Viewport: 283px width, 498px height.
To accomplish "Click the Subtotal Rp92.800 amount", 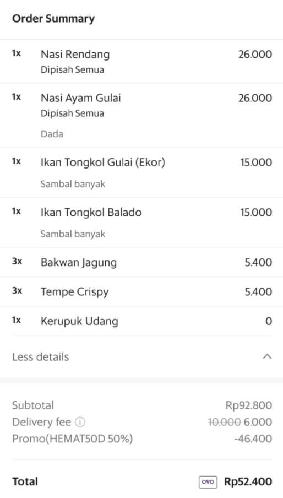I will [249, 405].
